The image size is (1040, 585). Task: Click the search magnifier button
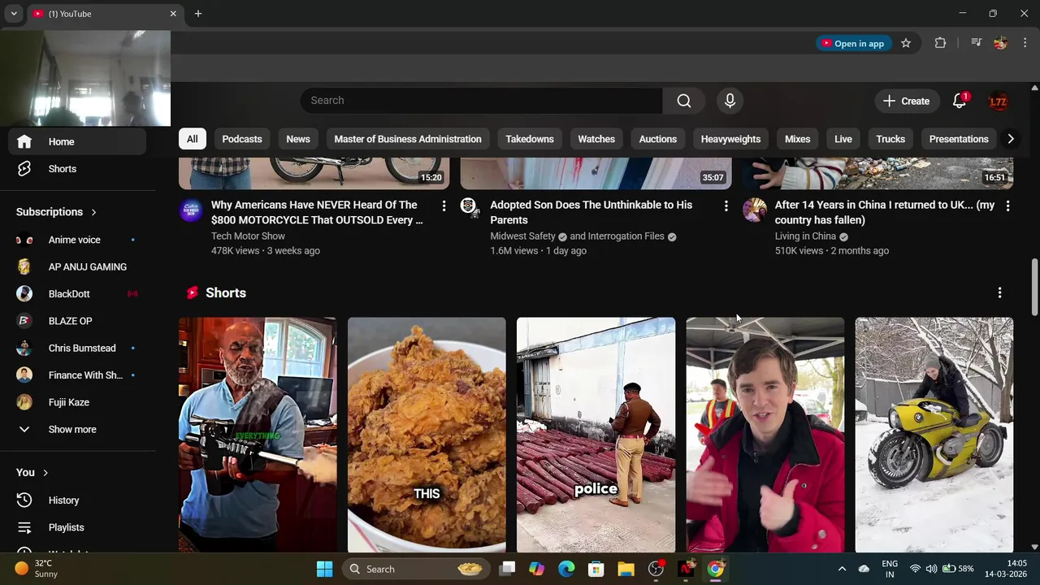(683, 101)
